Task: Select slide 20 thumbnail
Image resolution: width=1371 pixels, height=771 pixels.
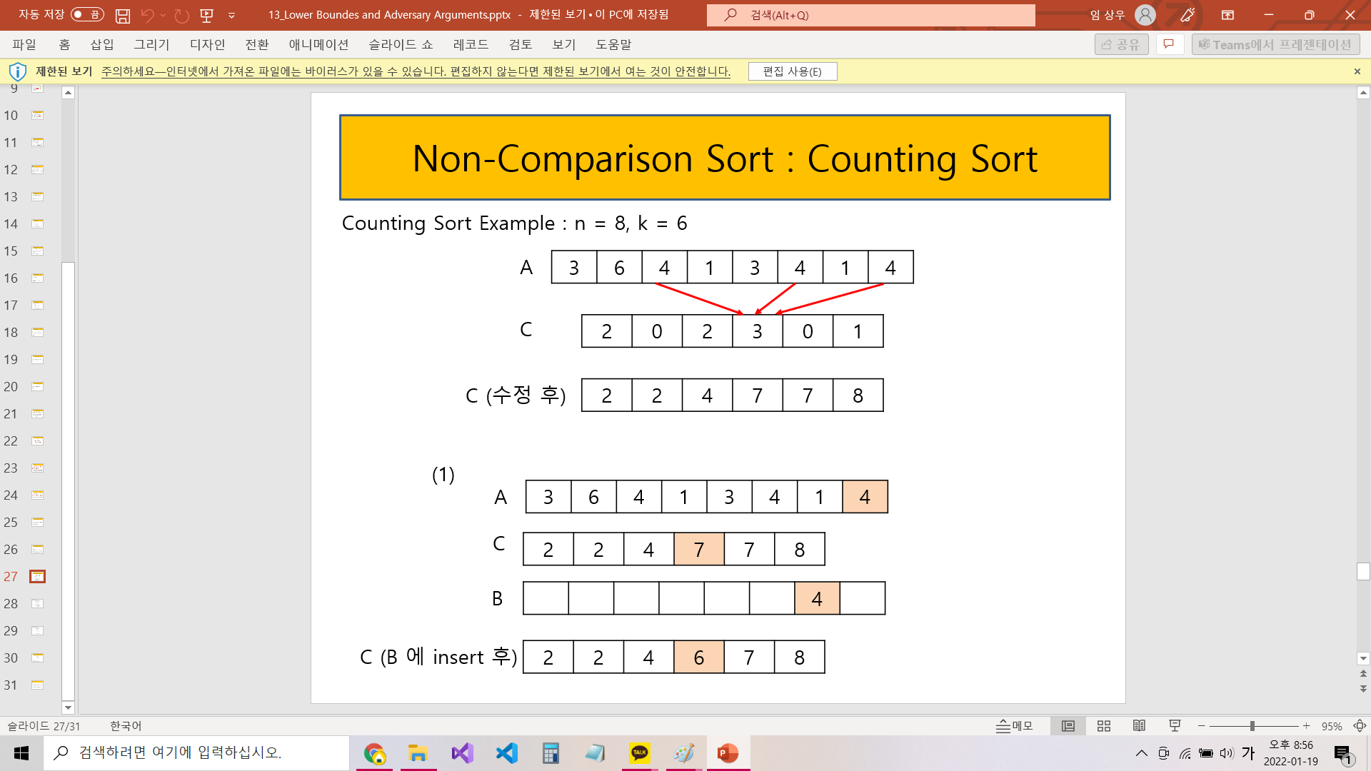Action: pyautogui.click(x=37, y=387)
